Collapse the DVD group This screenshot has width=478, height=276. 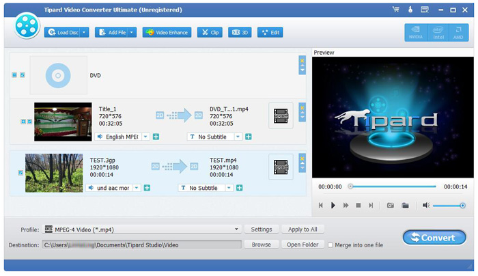coord(14,75)
